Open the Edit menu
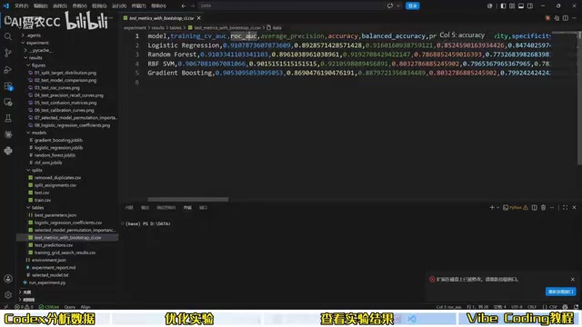 (40, 6)
